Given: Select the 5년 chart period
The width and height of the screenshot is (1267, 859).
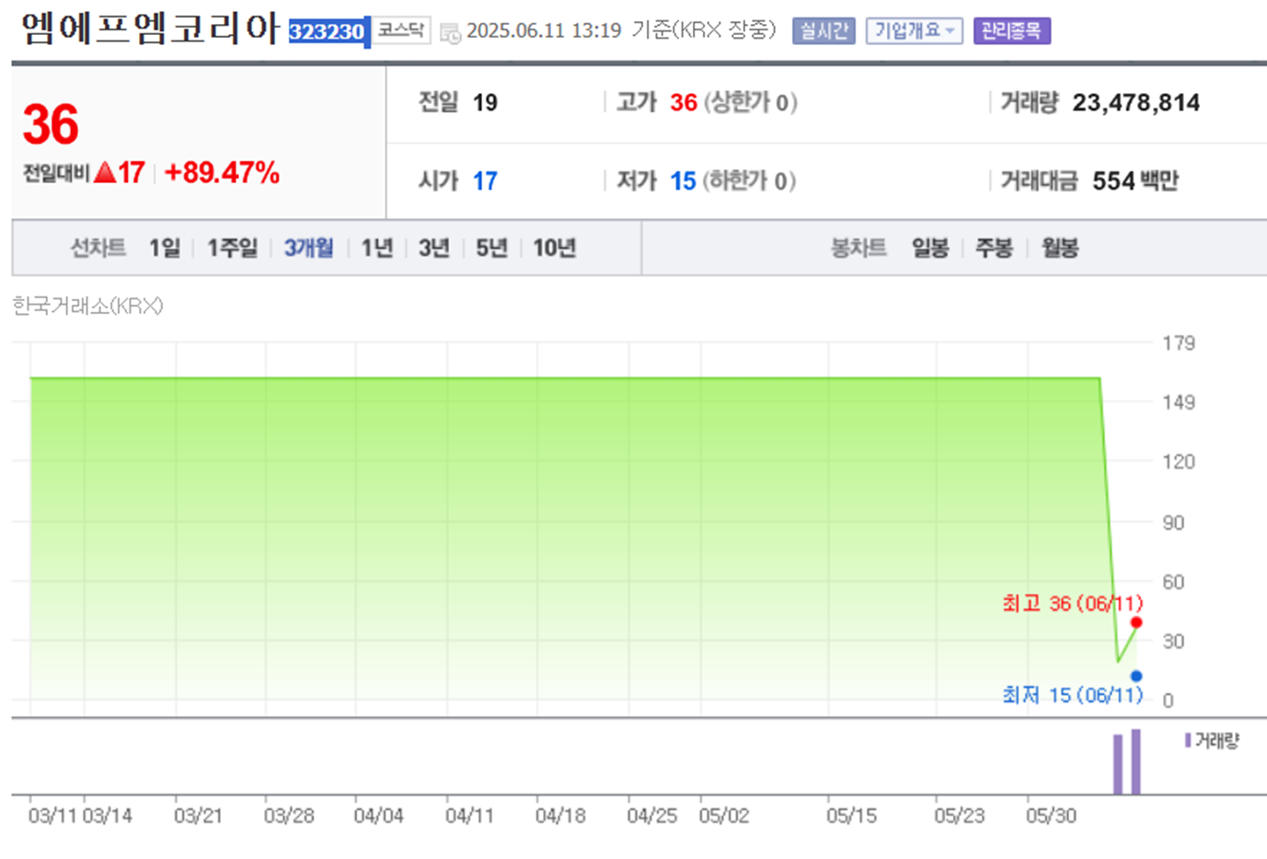Looking at the screenshot, I should pyautogui.click(x=491, y=248).
